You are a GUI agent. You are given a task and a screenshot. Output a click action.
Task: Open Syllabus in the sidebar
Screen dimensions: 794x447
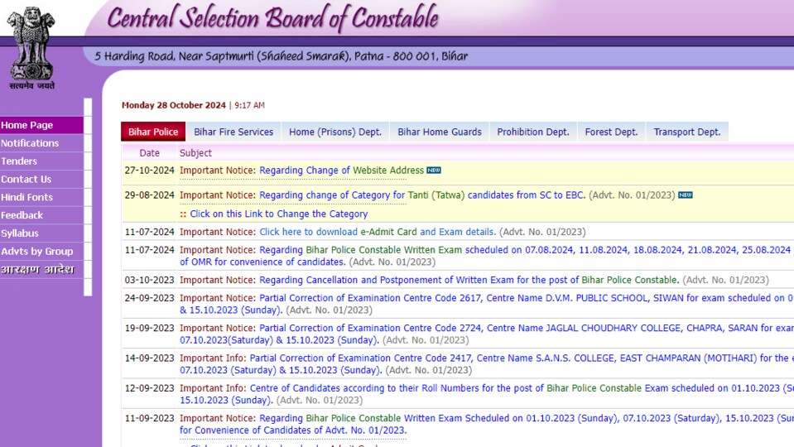41,233
